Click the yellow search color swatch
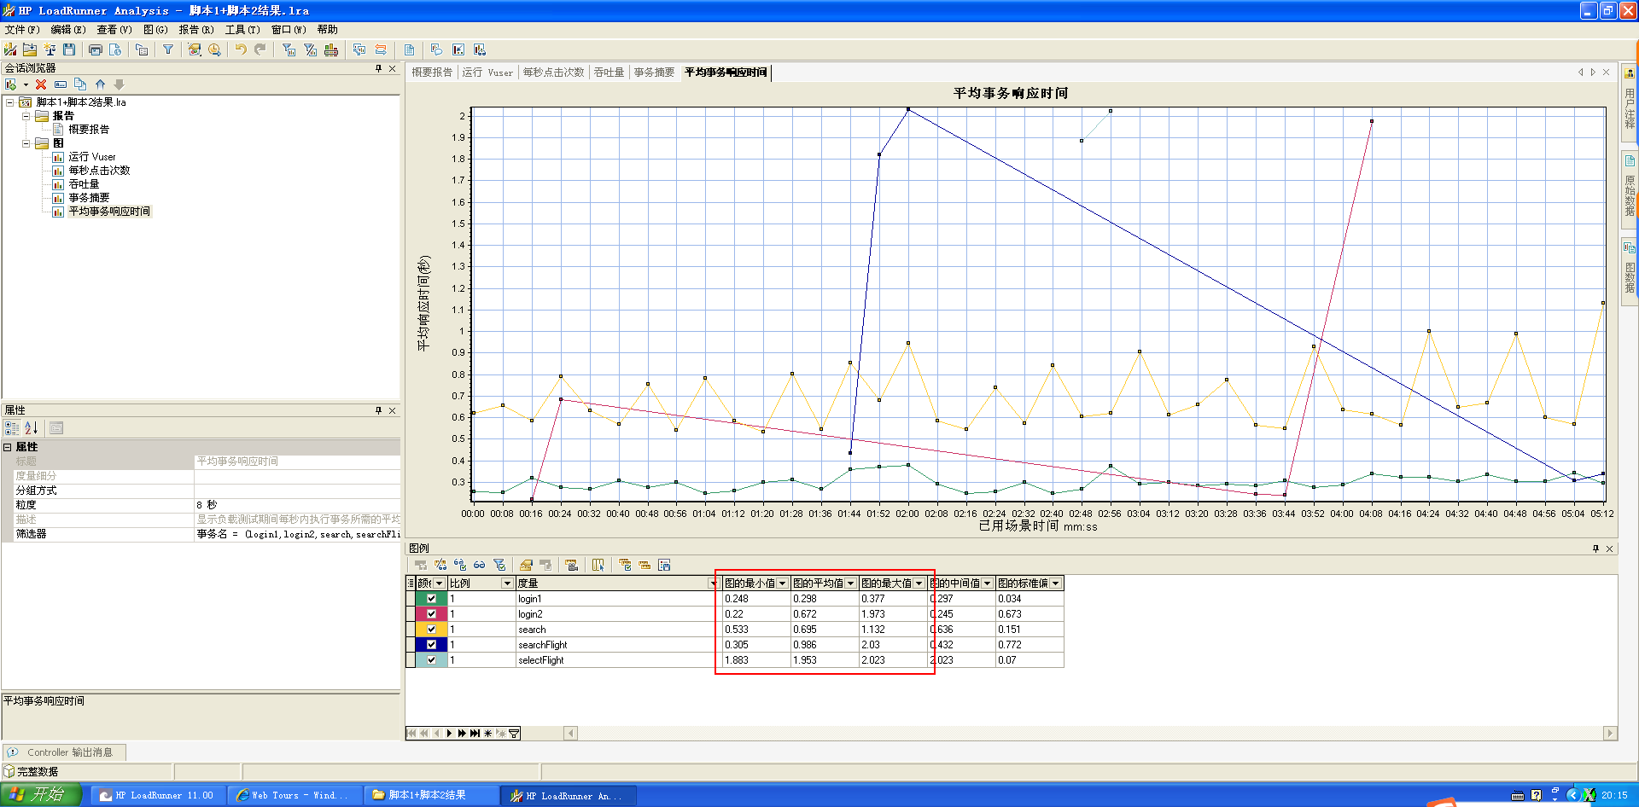 (x=422, y=630)
